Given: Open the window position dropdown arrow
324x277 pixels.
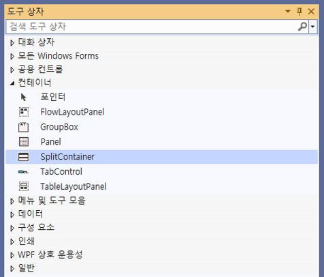Looking at the screenshot, I should [x=288, y=11].
